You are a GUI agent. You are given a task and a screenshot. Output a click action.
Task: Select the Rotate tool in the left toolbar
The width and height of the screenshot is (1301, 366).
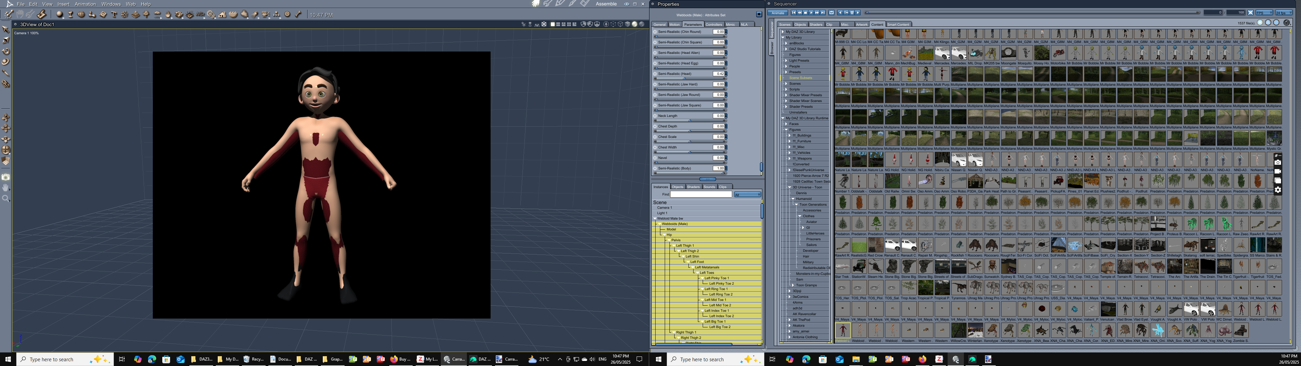coord(5,52)
